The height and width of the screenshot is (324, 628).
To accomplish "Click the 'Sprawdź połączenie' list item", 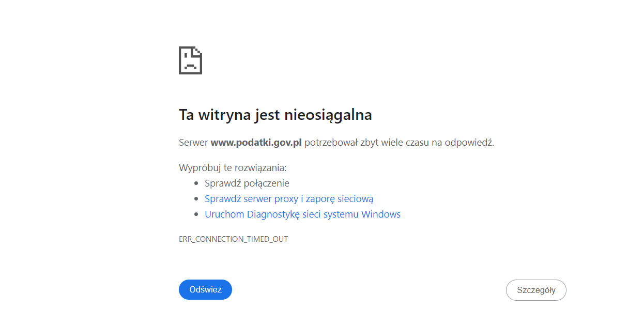I will point(247,183).
